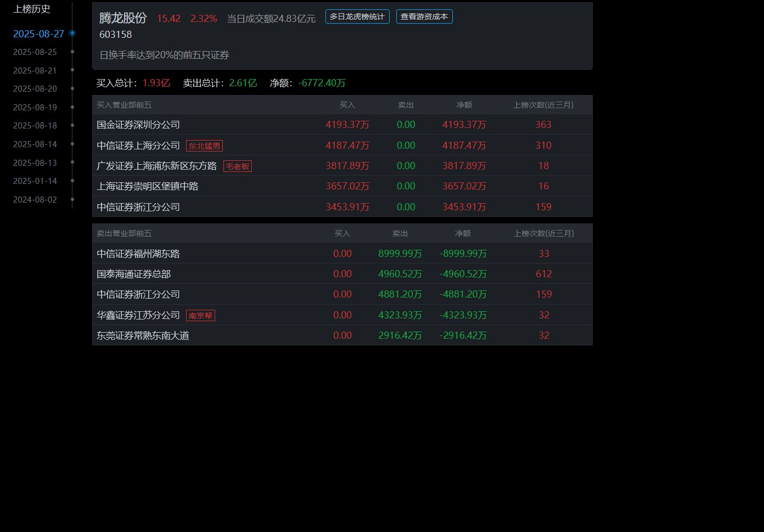The height and width of the screenshot is (532, 764).
Task: Select history date 2025-08-27
Action: [38, 34]
